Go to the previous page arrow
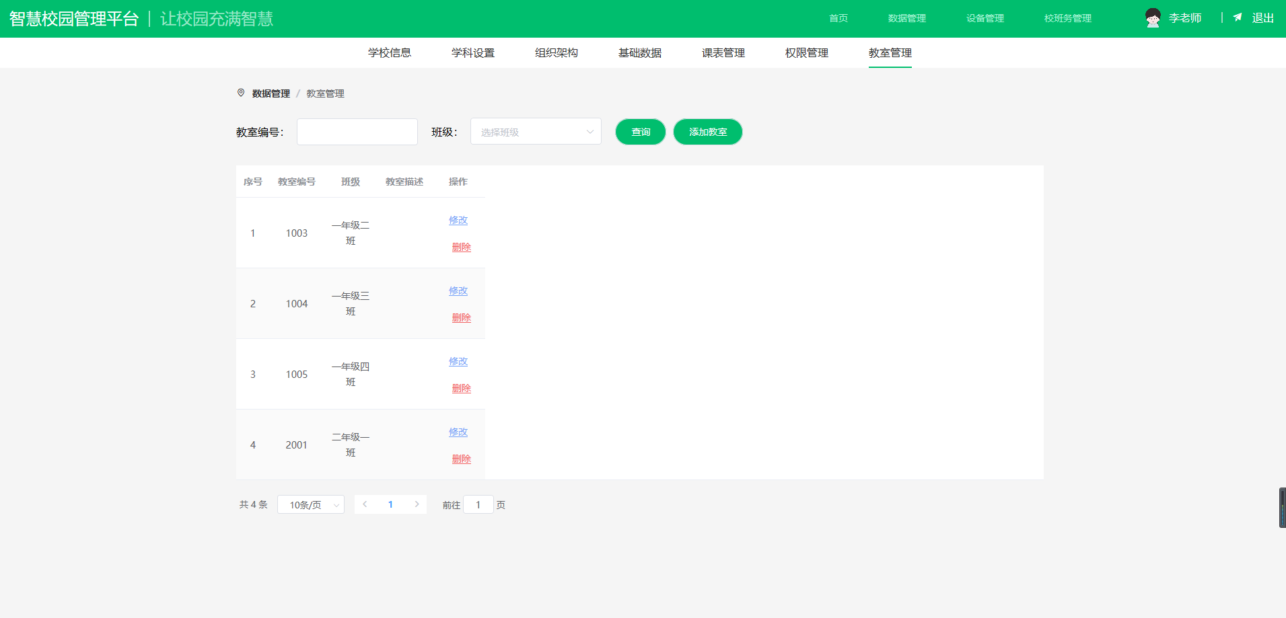 (365, 504)
